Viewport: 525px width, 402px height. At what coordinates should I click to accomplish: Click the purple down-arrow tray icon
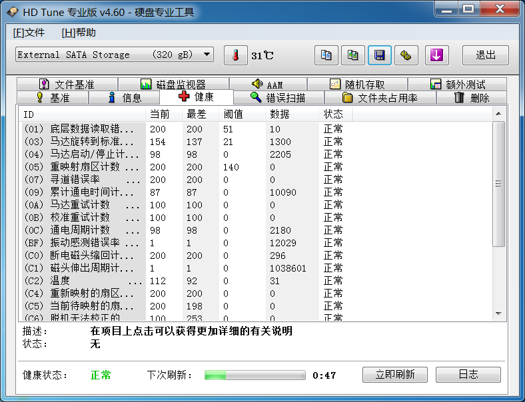click(x=436, y=55)
